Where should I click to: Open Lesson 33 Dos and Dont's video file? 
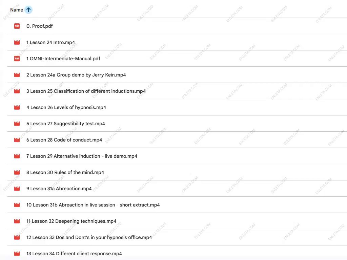pyautogui.click(x=89, y=237)
